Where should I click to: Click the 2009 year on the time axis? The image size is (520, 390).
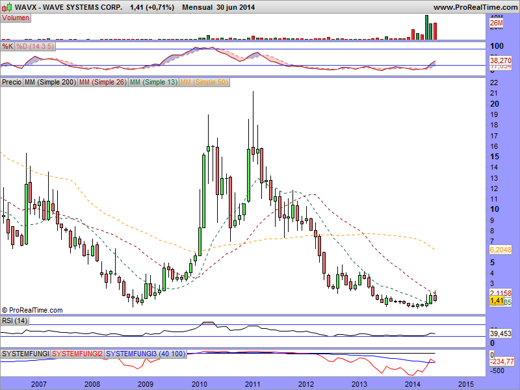tap(145, 384)
